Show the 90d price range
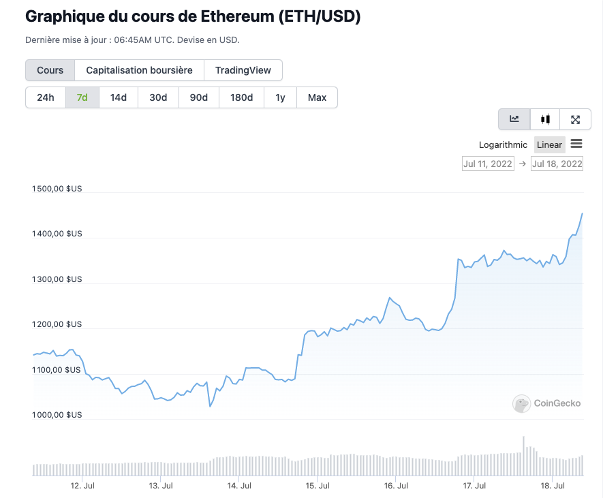This screenshot has height=498, width=603. [199, 97]
